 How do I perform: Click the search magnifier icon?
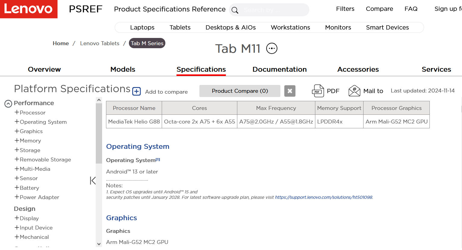point(235,10)
